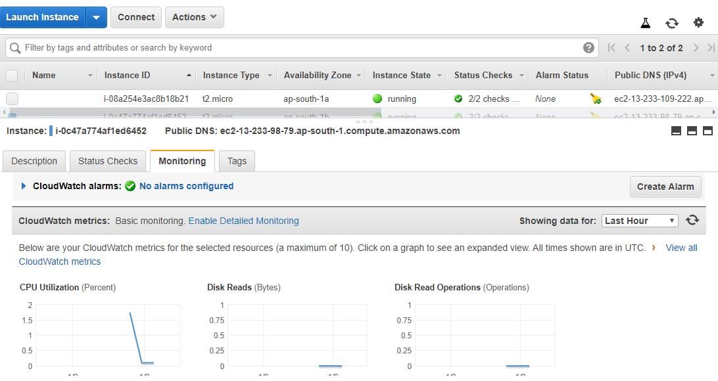Refresh CloudWatch metrics with the refresh icon
This screenshot has width=718, height=381.
click(x=692, y=221)
